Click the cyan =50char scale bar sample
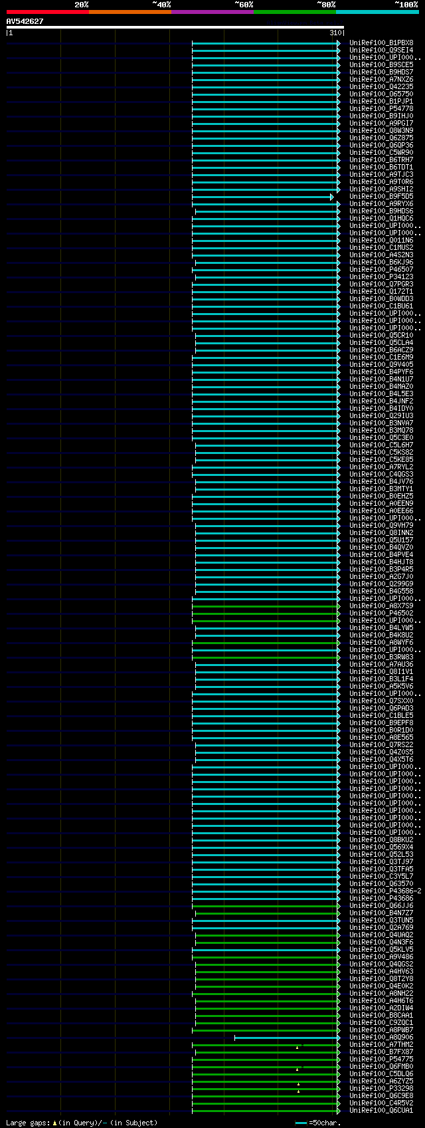Screen dimensions: 425x1128 click(x=301, y=1123)
